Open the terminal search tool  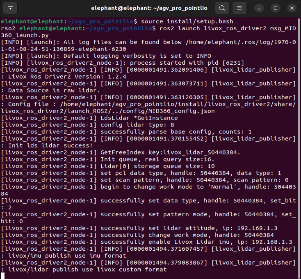coord(222,8)
